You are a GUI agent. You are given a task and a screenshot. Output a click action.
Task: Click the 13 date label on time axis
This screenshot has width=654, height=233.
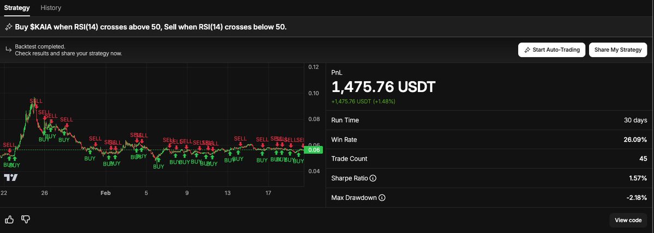227,193
